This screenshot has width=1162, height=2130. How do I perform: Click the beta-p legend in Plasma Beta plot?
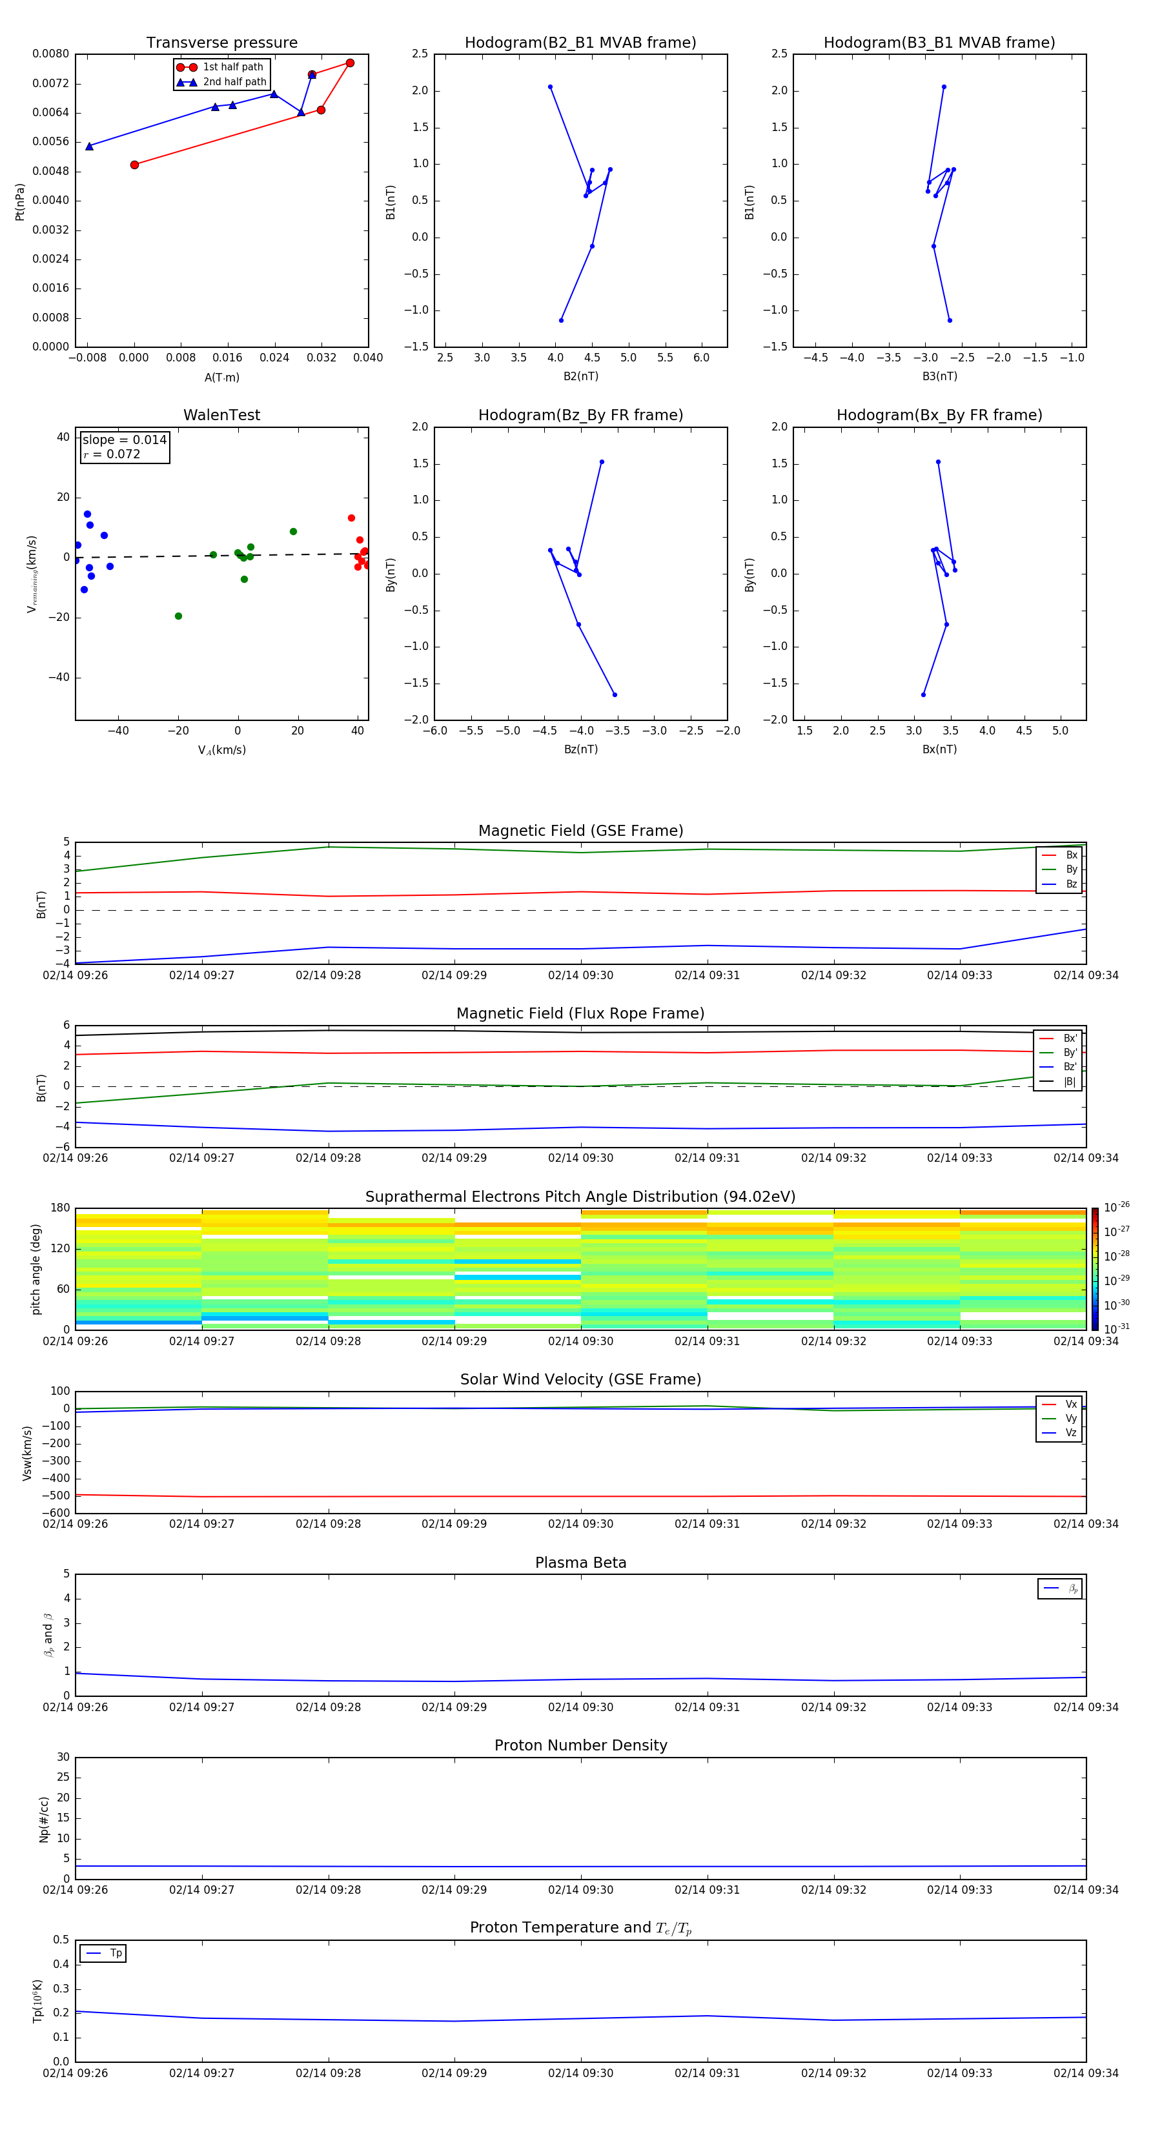[x=1059, y=1588]
